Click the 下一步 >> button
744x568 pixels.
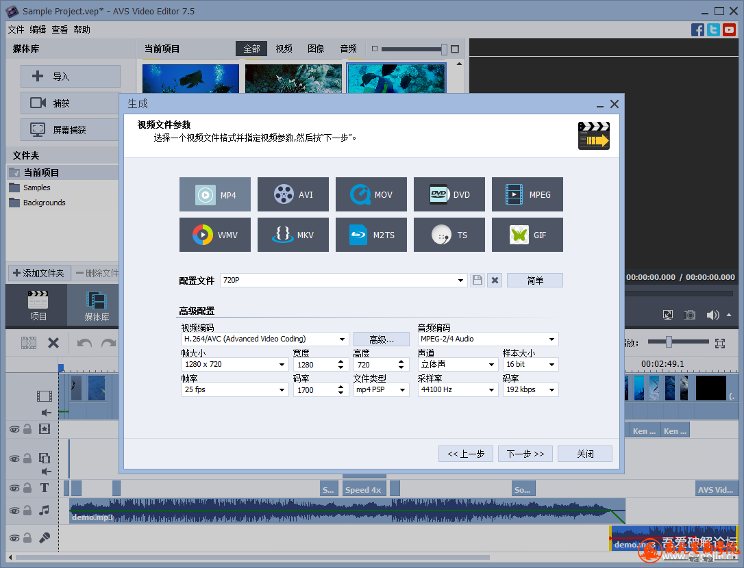(x=525, y=454)
